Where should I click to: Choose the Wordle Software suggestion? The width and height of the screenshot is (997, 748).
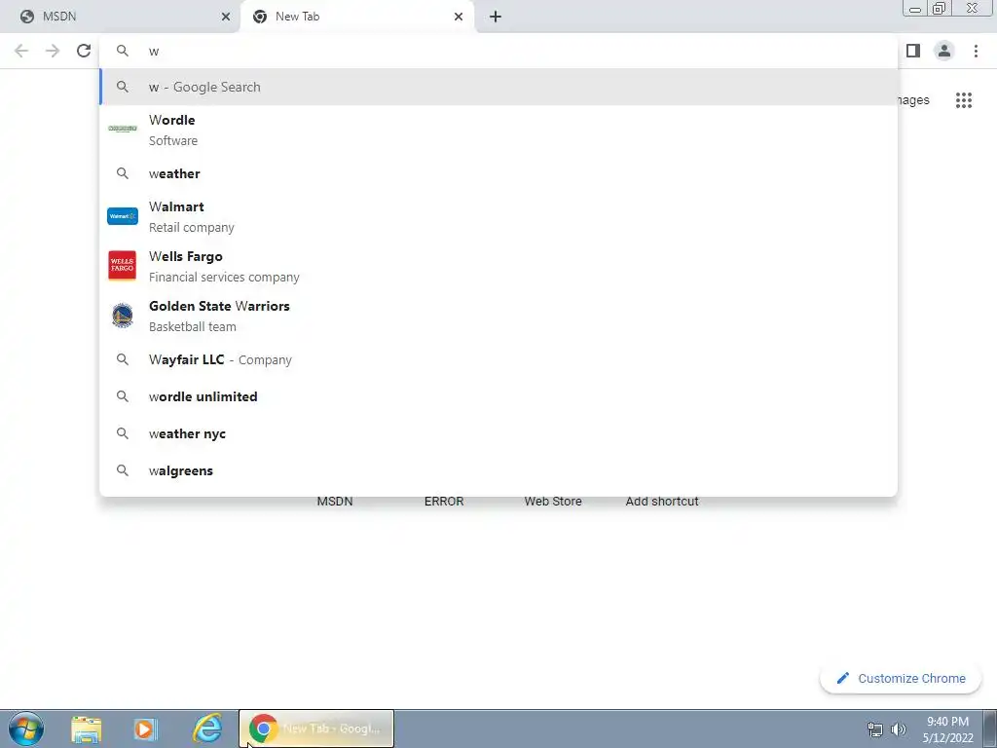click(498, 130)
